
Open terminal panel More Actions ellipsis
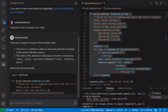(157, 88)
